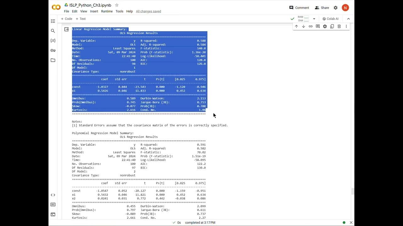Close the bottom status bar

[351, 223]
